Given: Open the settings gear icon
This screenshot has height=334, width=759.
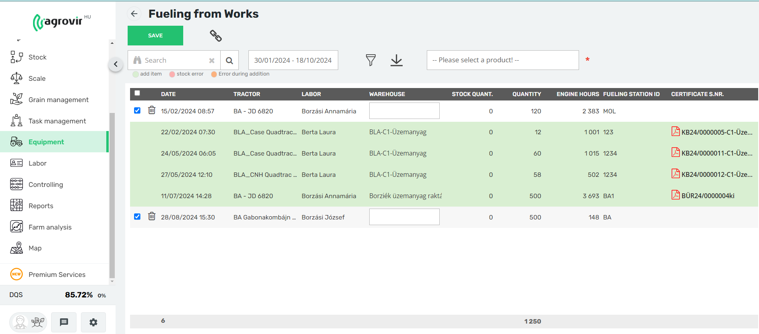Looking at the screenshot, I should [93, 322].
